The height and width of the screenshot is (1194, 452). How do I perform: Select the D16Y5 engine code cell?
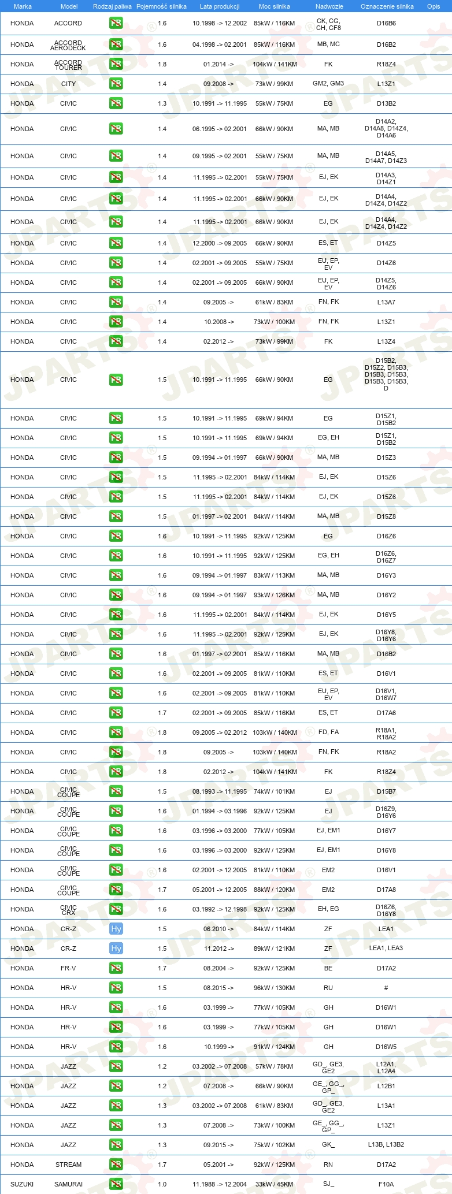(x=386, y=615)
